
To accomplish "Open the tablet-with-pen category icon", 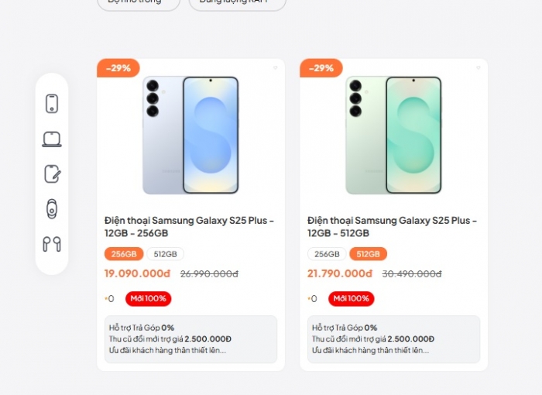I will [x=52, y=173].
